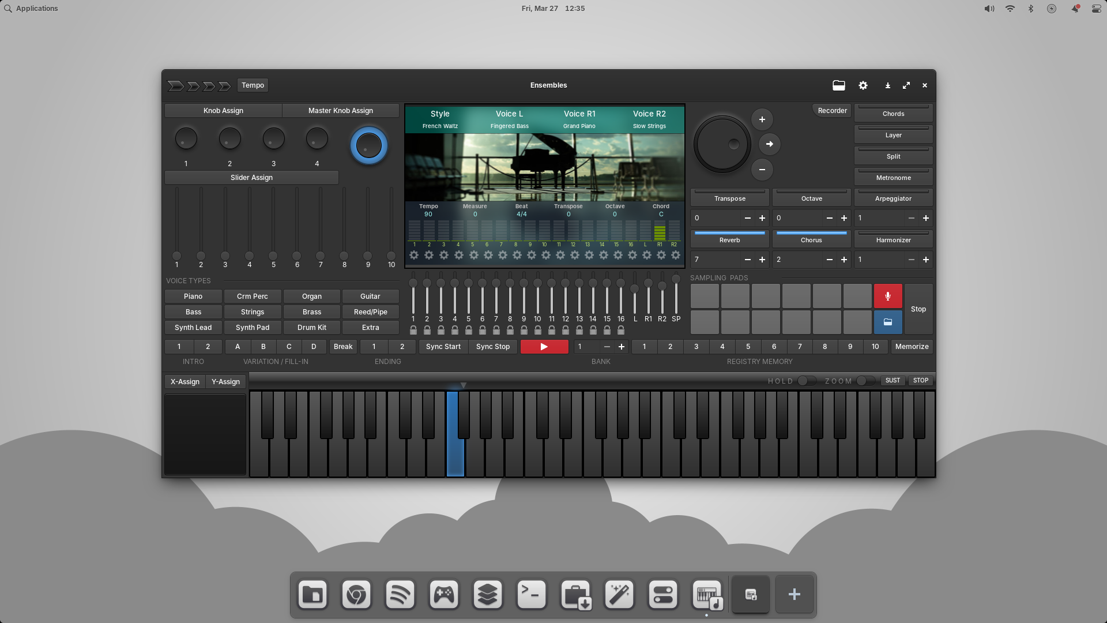This screenshot has height=623, width=1107.
Task: Click the plus button beside the dial
Action: (x=762, y=119)
